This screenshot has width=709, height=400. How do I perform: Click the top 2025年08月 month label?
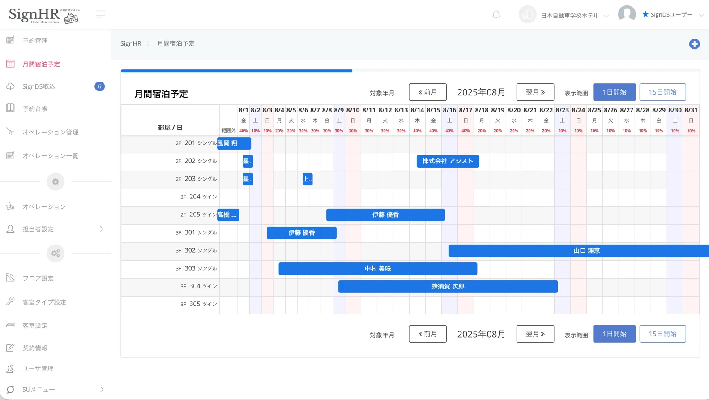click(481, 92)
